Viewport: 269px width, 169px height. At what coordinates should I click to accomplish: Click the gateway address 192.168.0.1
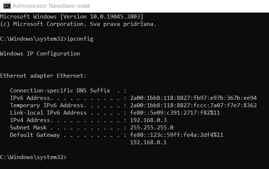(x=148, y=142)
